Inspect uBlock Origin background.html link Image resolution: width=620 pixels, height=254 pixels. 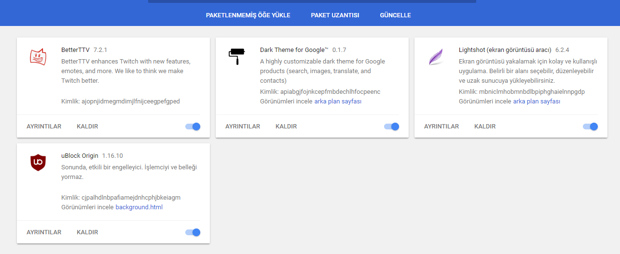click(139, 207)
